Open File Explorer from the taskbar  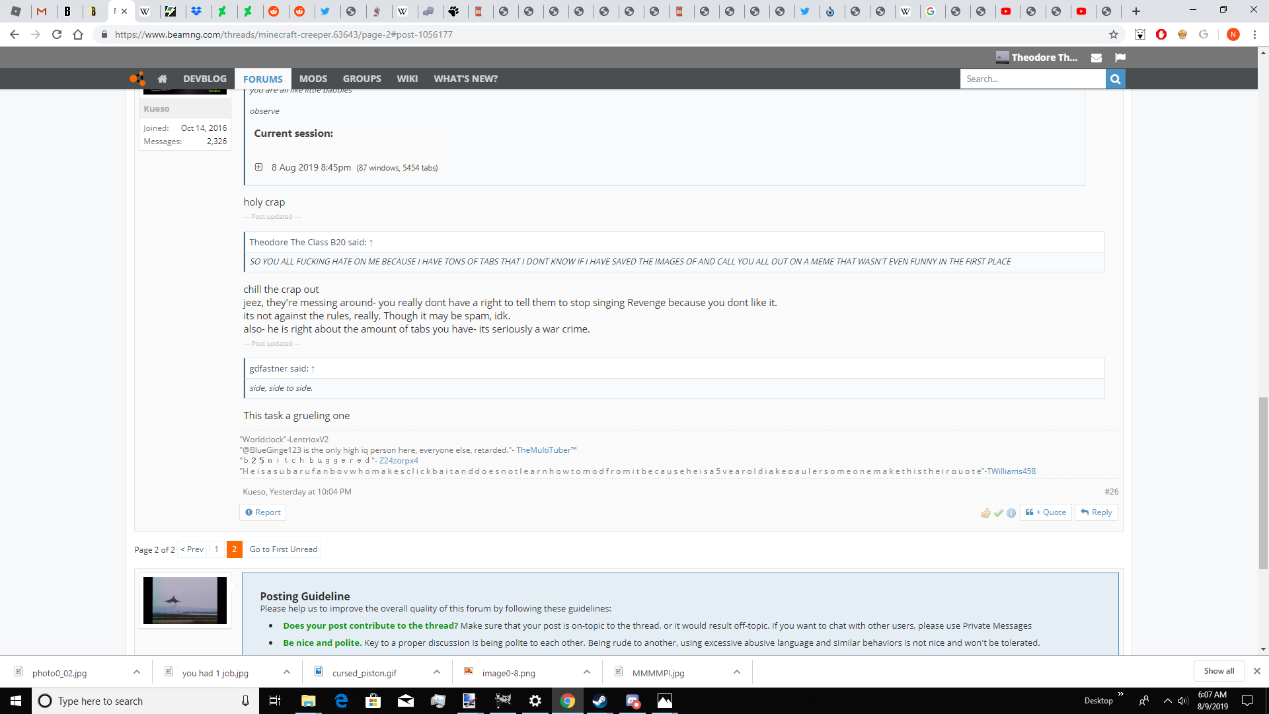308,701
